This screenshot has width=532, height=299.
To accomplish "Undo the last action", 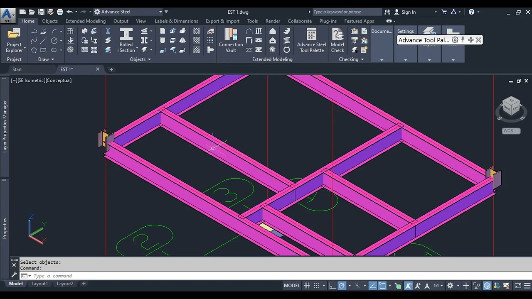I will (x=69, y=12).
